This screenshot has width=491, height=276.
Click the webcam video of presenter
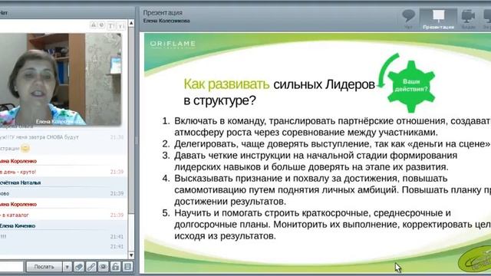point(61,80)
